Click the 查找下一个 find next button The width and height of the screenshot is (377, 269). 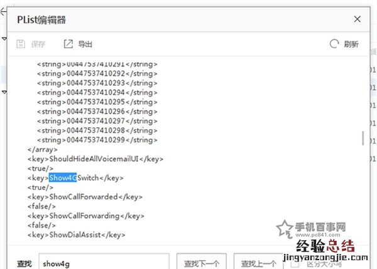pyautogui.click(x=201, y=263)
